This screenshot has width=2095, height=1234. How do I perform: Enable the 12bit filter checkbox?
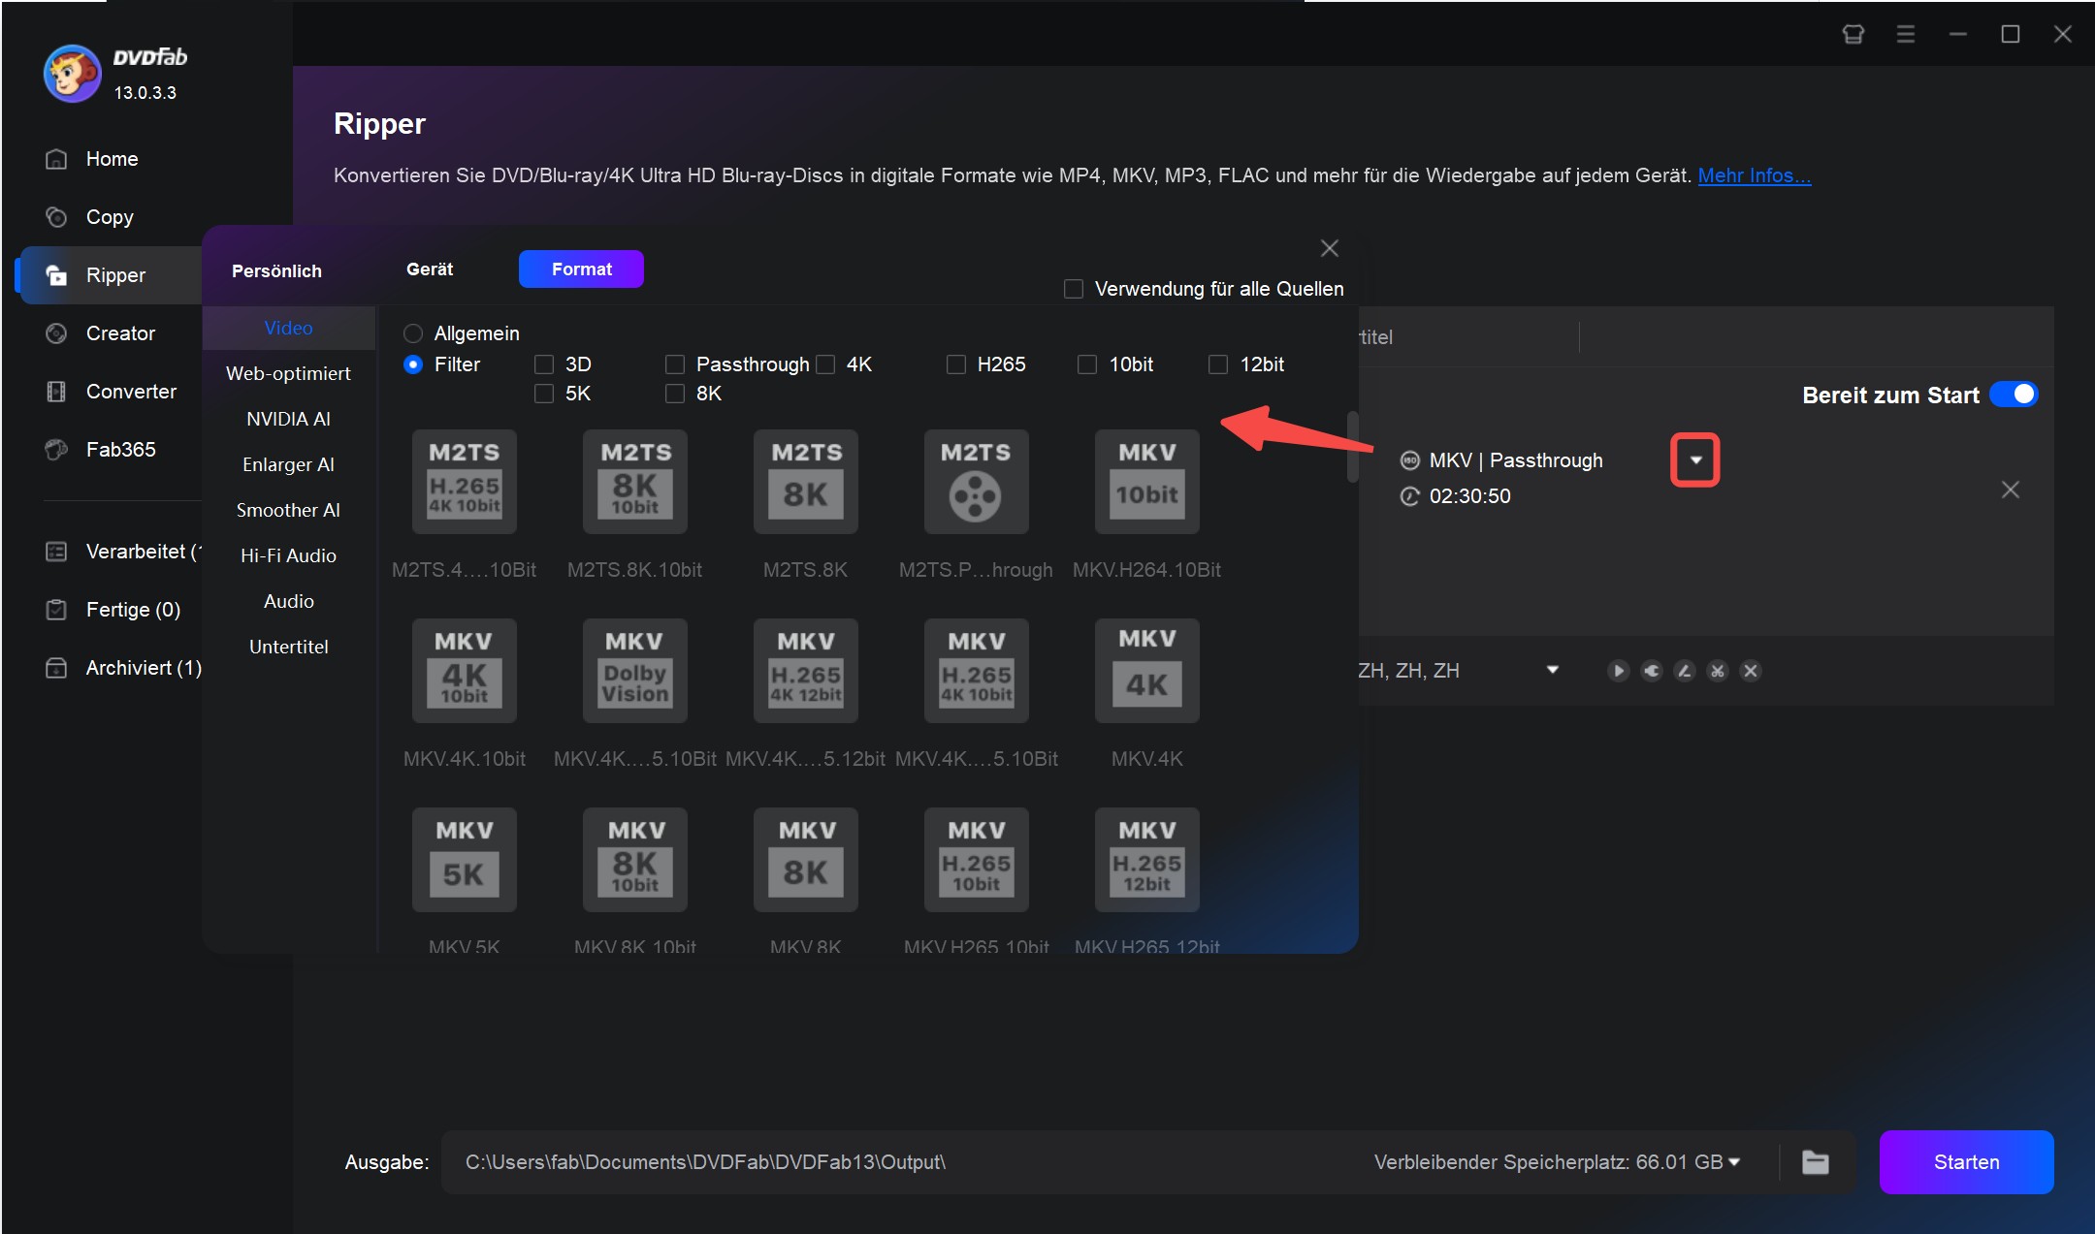click(1217, 364)
